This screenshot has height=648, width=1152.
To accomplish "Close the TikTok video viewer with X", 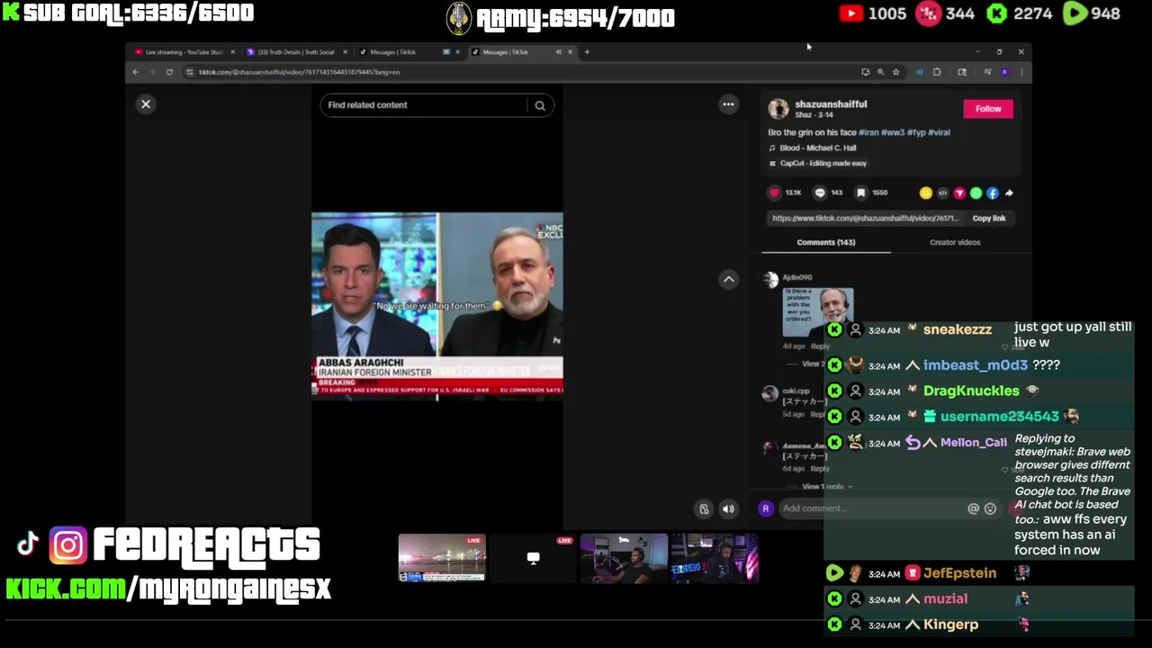I will tap(146, 104).
